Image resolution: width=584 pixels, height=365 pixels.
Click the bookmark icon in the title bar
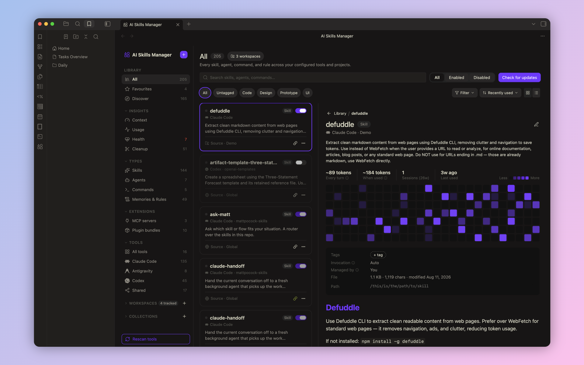coord(89,24)
